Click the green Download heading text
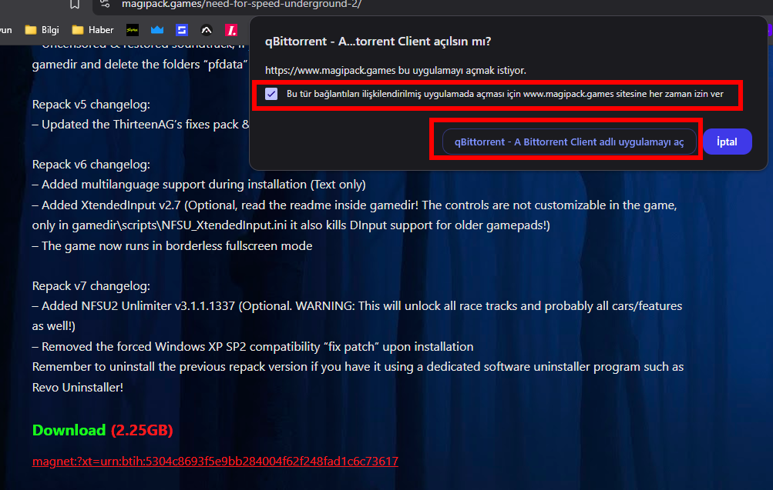773x490 pixels. [69, 430]
